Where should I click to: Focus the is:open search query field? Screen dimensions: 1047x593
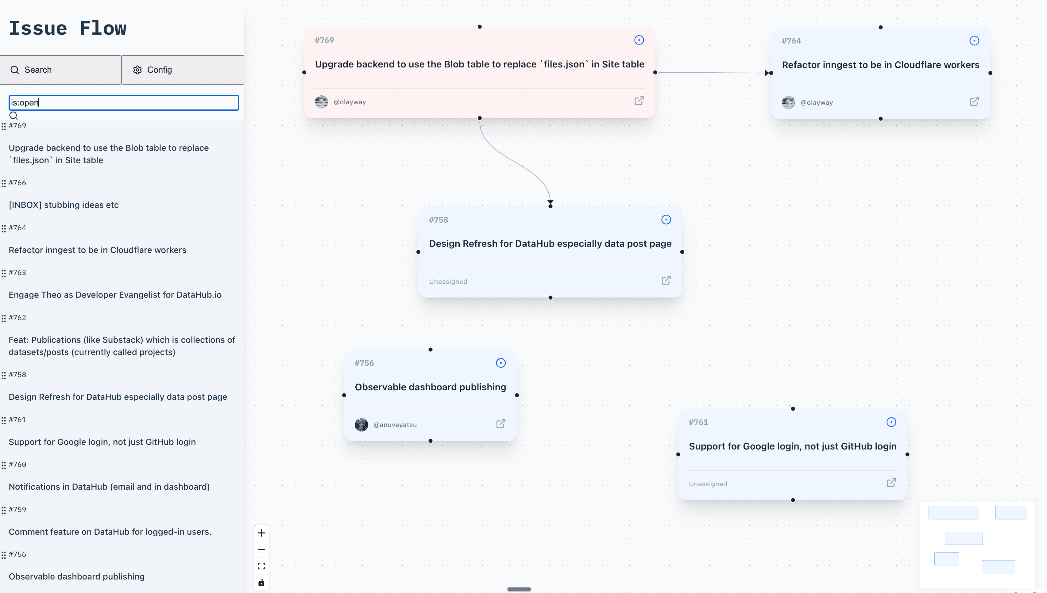tap(123, 103)
